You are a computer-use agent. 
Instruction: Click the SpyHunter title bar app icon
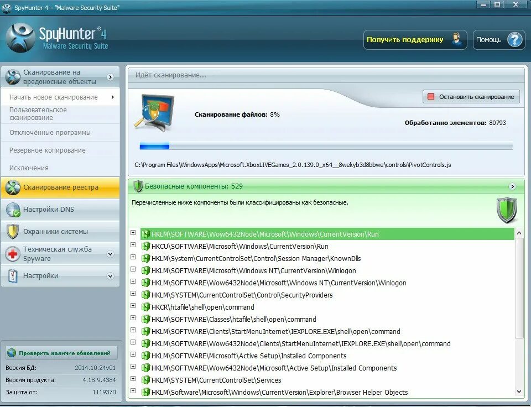(6, 7)
